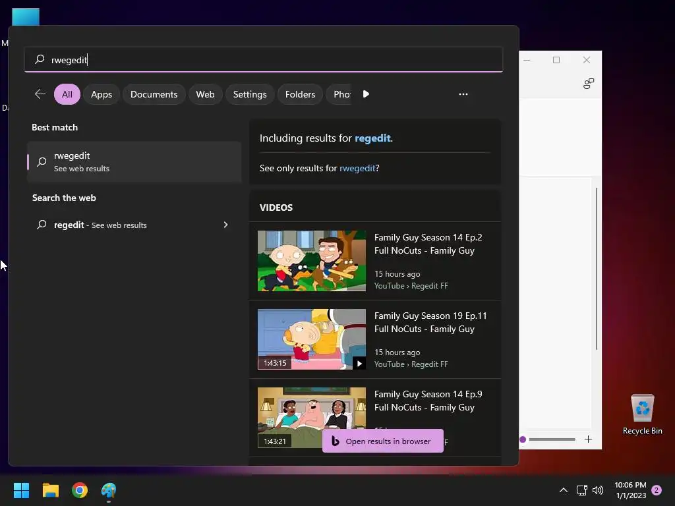Click the network icon in system tray
Viewport: 675px width, 506px height.
click(581, 490)
